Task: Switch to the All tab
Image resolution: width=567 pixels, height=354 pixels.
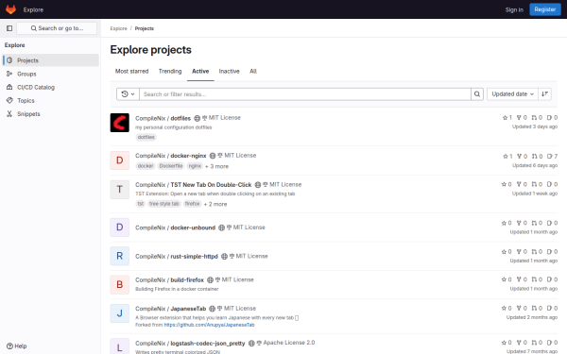Action: coord(253,71)
